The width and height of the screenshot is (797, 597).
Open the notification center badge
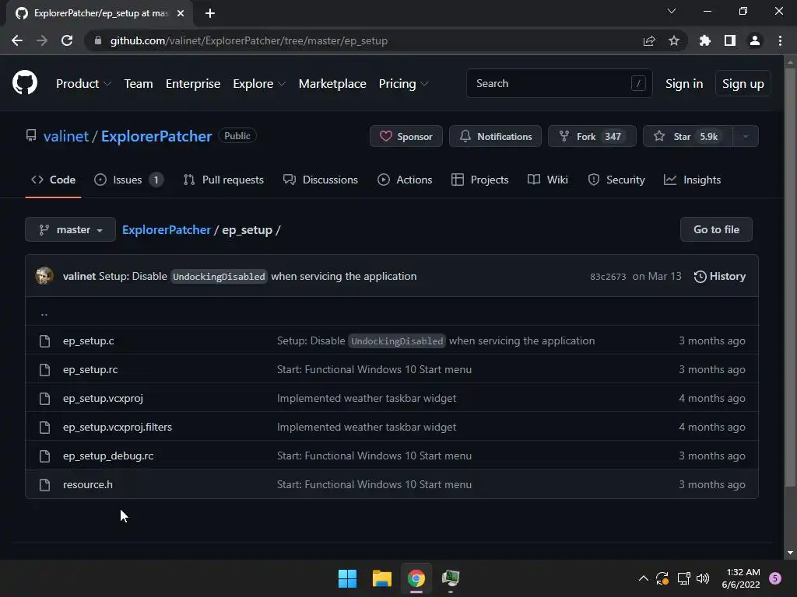point(775,578)
